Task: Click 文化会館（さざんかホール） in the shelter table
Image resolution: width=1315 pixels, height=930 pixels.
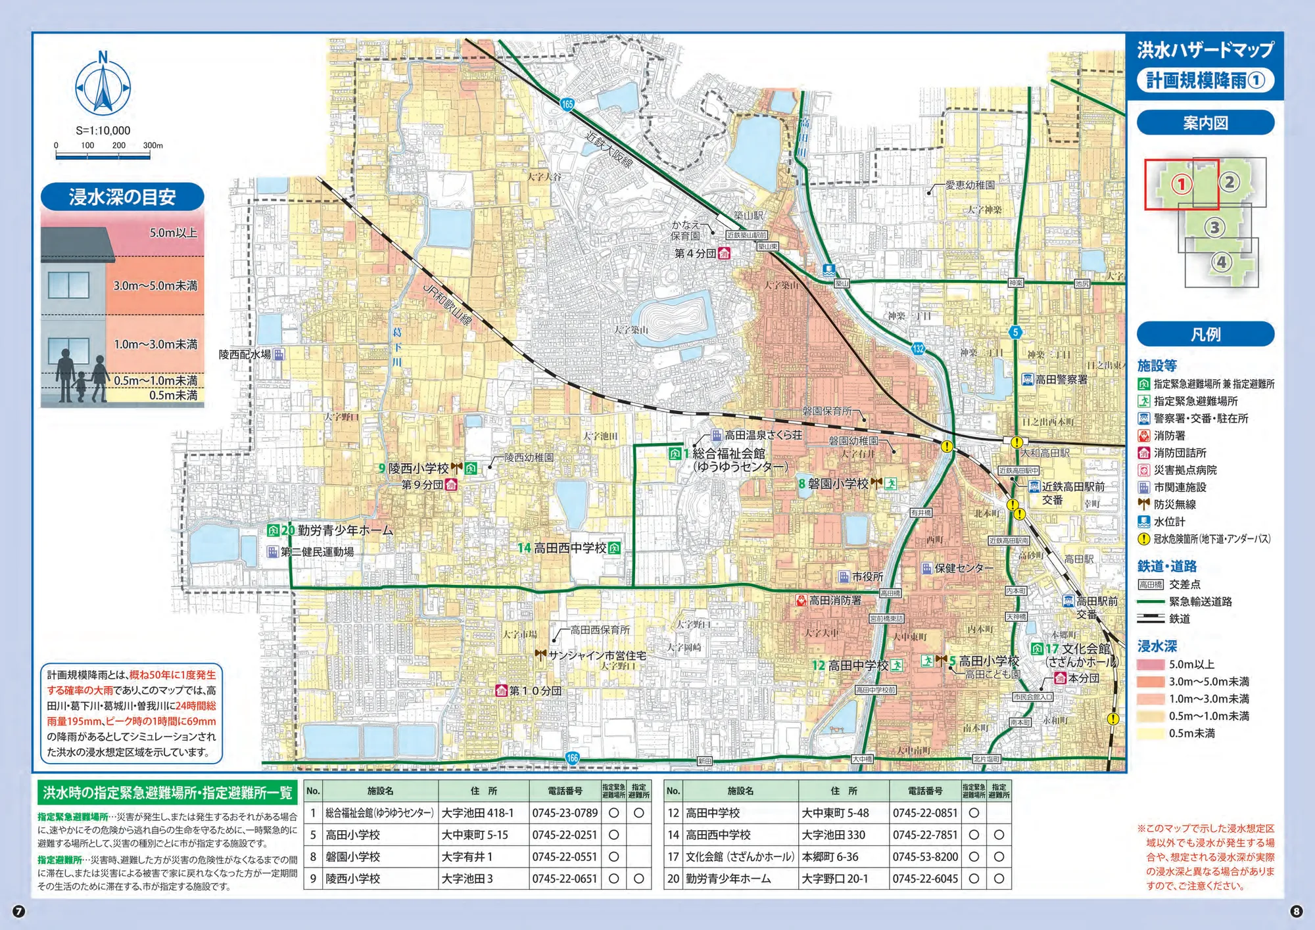Action: pos(740,857)
